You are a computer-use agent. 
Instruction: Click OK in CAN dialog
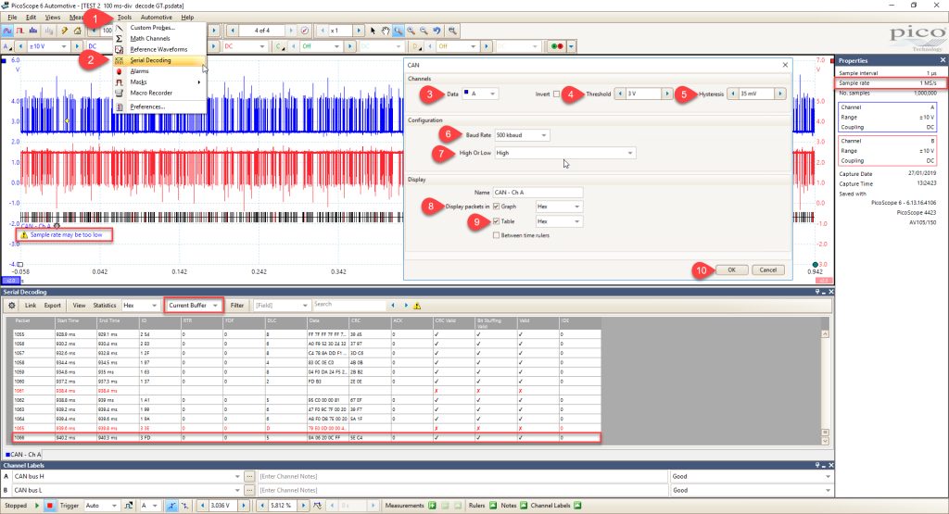click(732, 270)
